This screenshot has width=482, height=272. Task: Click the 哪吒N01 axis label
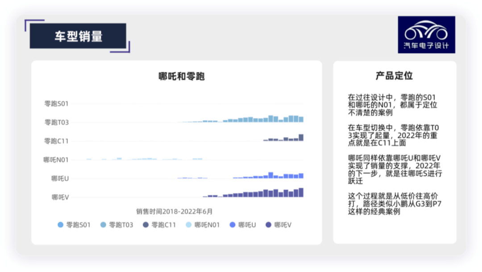click(56, 160)
